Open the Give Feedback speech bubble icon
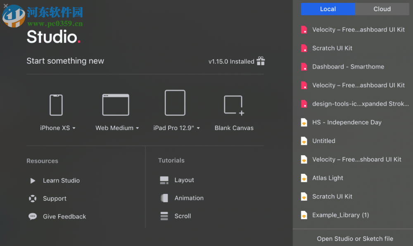The height and width of the screenshot is (246, 413). point(33,216)
